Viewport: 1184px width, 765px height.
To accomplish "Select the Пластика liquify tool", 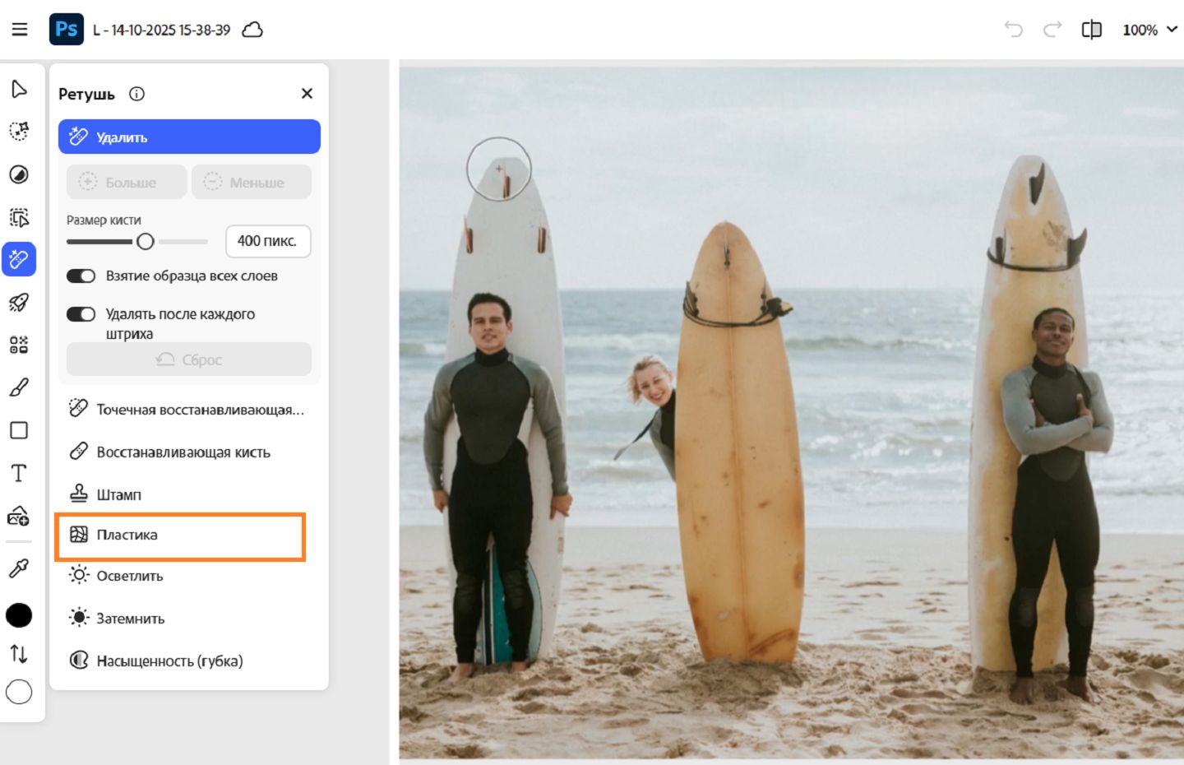I will click(180, 535).
